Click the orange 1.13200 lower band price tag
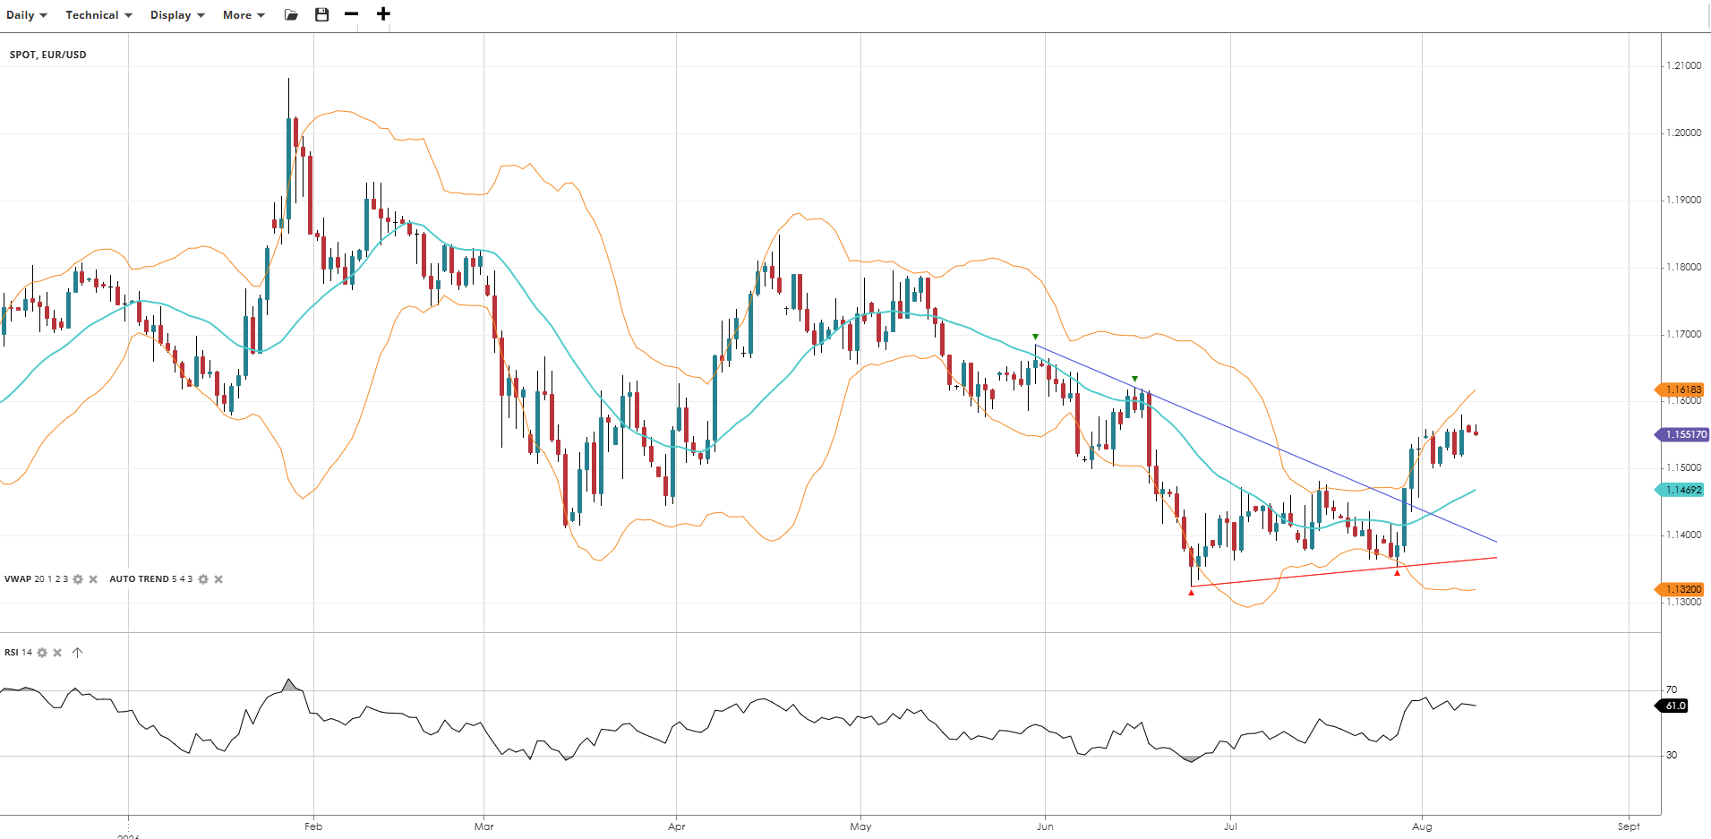The width and height of the screenshot is (1711, 839). click(x=1680, y=589)
